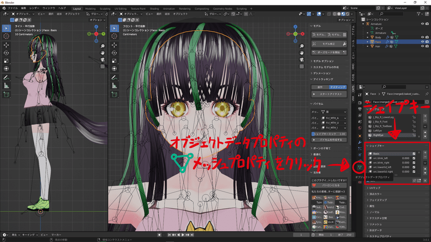Image resolution: width=431 pixels, height=242 pixels.
Task: Open the Tool properties tab
Action: tap(359, 95)
